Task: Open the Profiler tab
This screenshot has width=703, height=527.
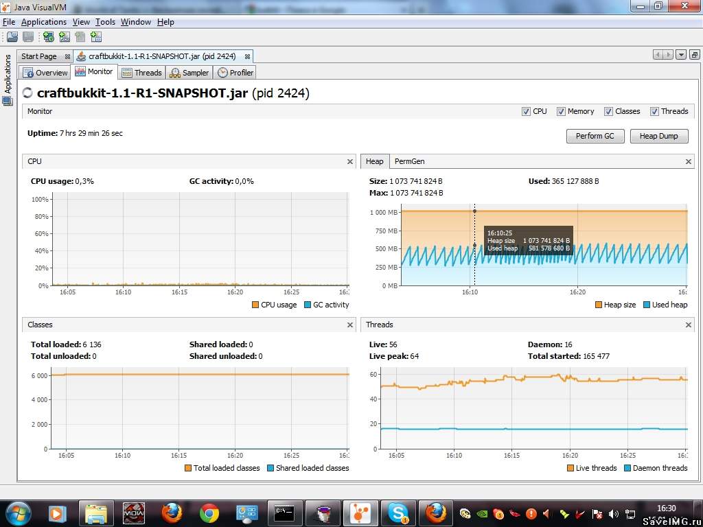Action: [235, 73]
